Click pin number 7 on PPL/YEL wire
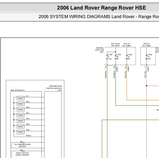This screenshot has width=159, height=158. pyautogui.click(x=145, y=67)
